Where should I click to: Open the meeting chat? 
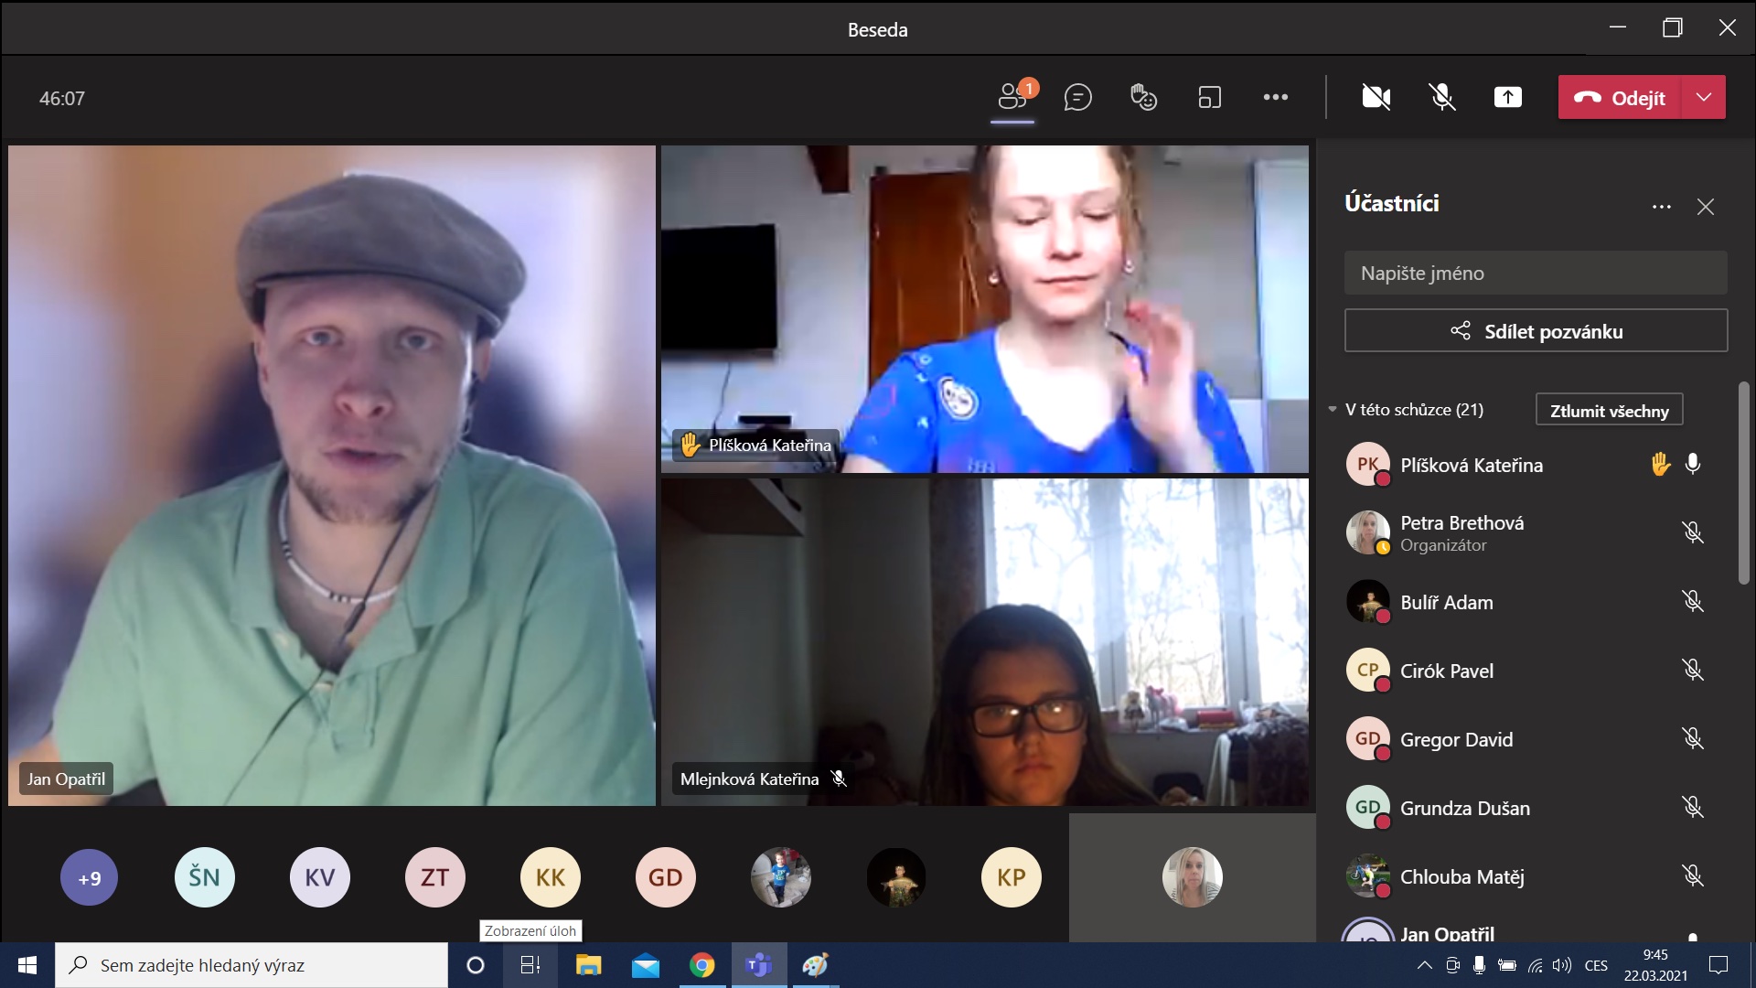click(x=1077, y=97)
